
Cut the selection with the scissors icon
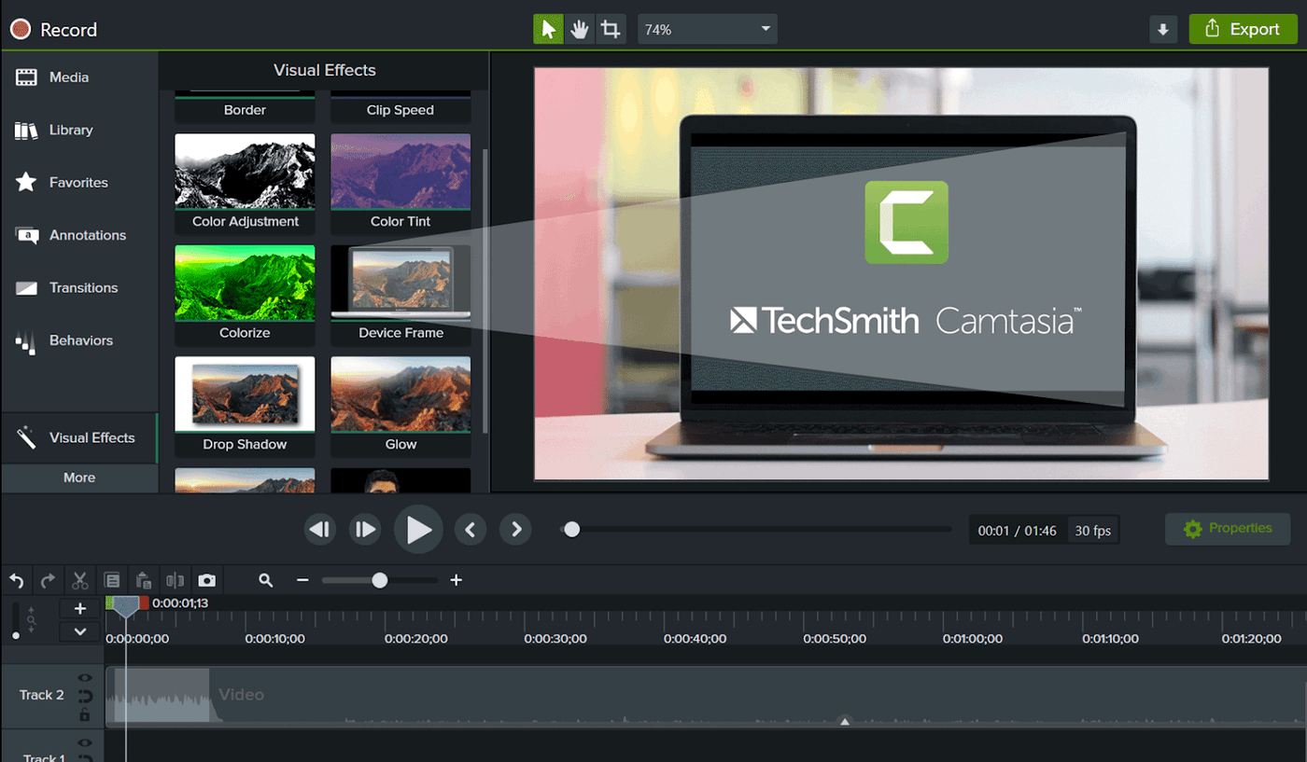click(x=80, y=579)
